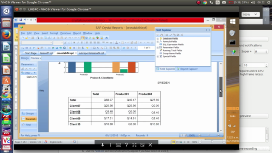Select the SQL Expression Fields item
Screen dimensions: 272x153
pos(173,45)
